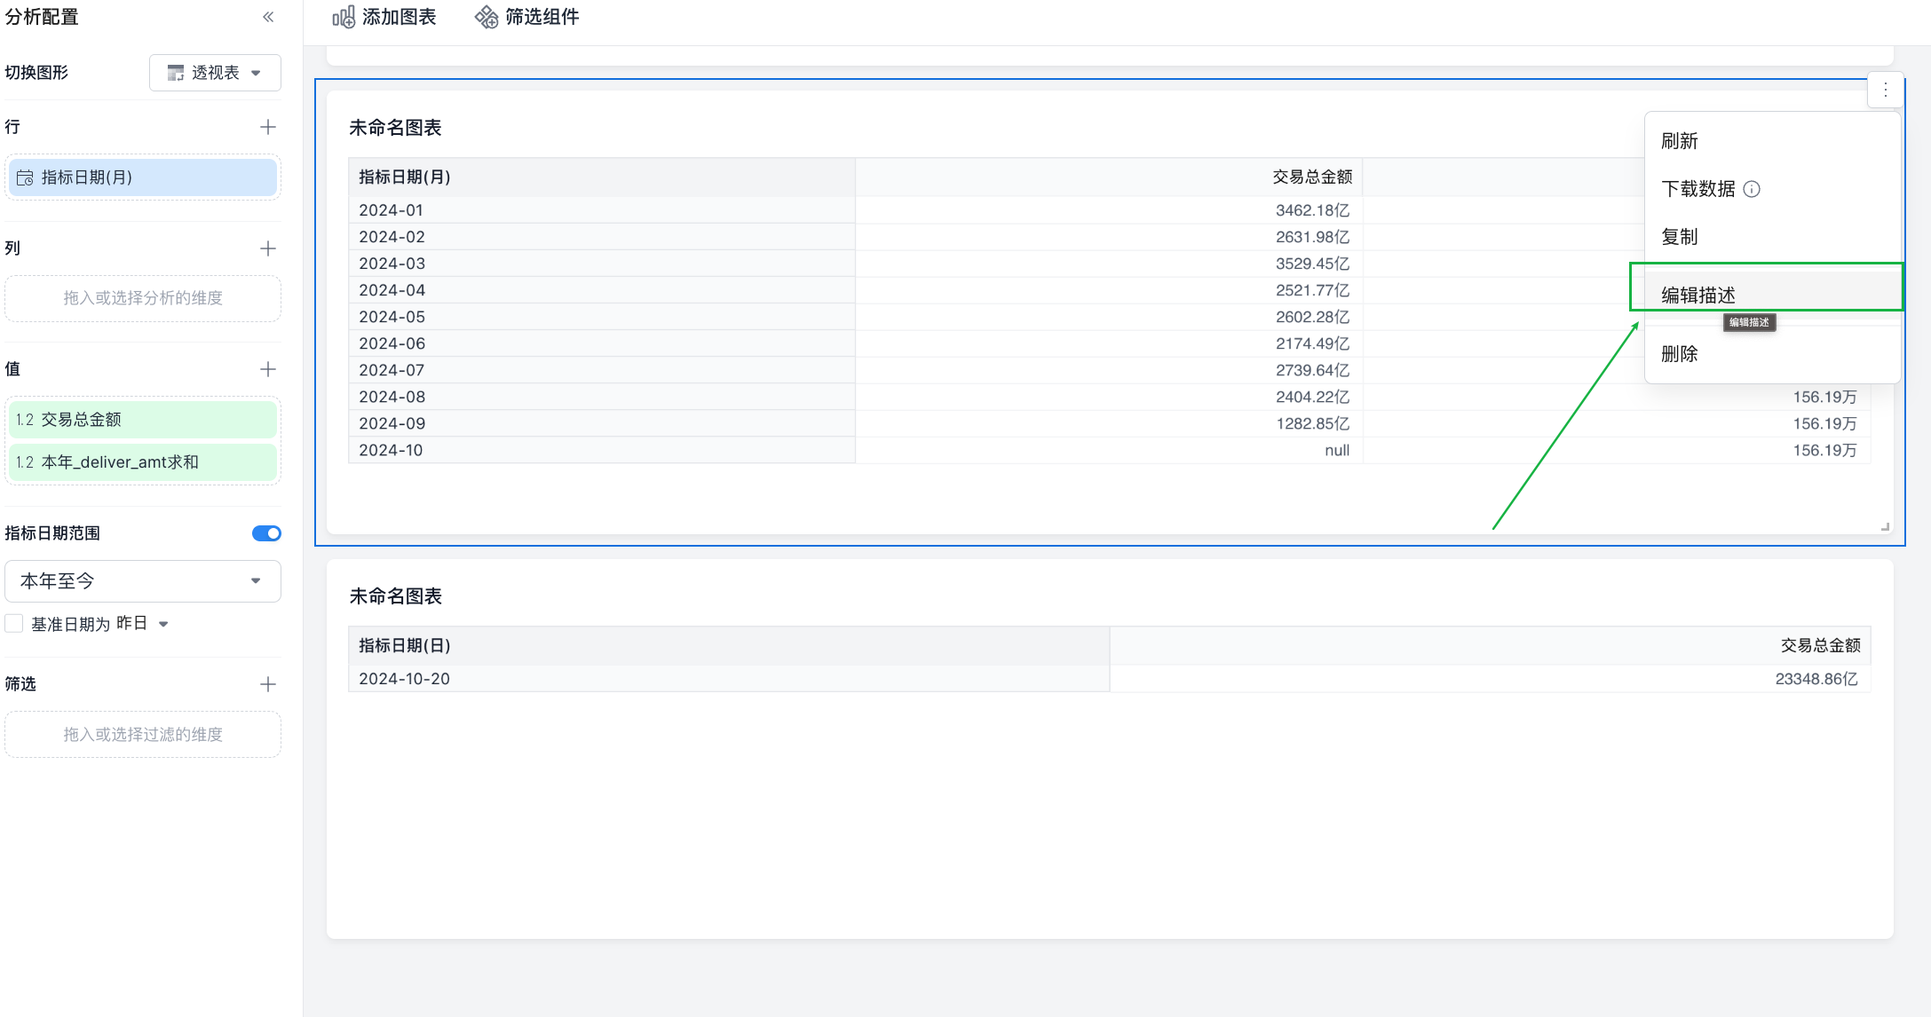Click the chart resize handle corner
This screenshot has width=1931, height=1017.
pyautogui.click(x=1885, y=527)
